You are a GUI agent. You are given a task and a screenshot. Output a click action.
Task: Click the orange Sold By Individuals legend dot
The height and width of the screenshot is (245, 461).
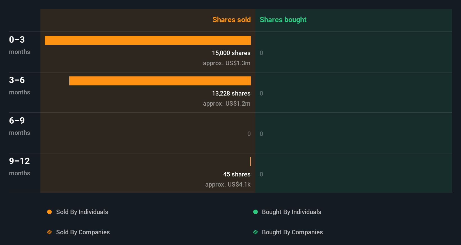[x=49, y=212]
